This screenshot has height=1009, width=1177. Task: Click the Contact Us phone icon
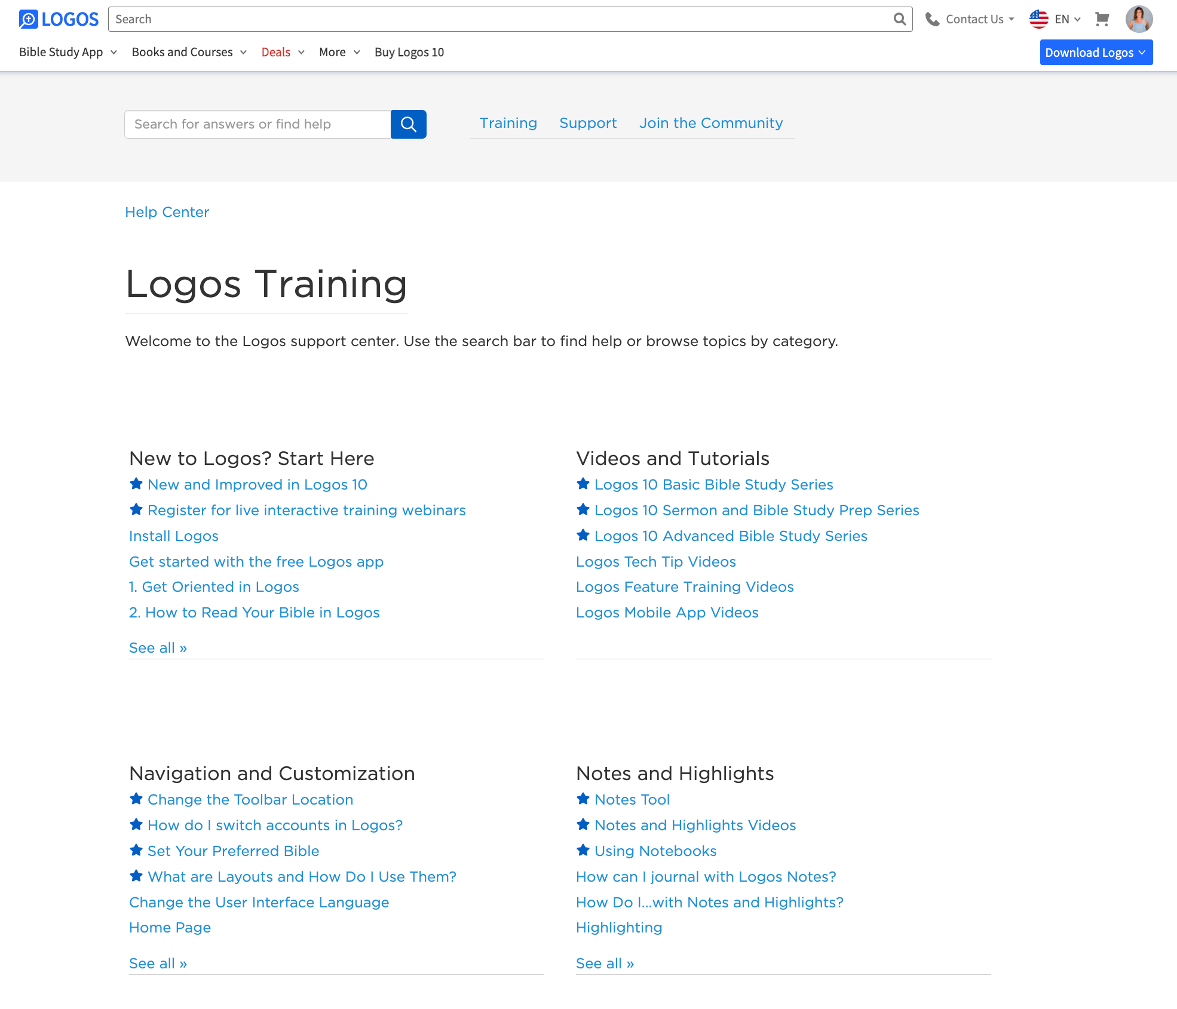click(932, 19)
